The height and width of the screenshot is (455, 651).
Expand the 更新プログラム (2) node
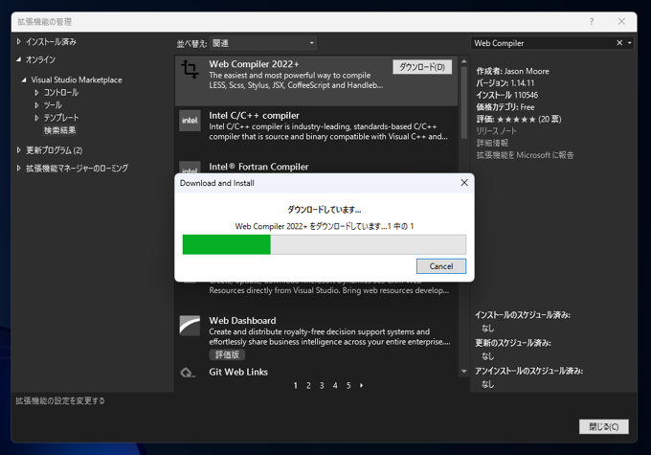pos(19,150)
